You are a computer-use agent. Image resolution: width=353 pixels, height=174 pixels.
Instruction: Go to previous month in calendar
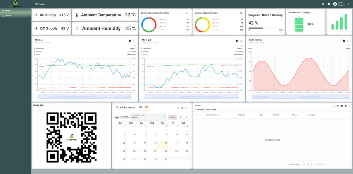[x=181, y=117]
